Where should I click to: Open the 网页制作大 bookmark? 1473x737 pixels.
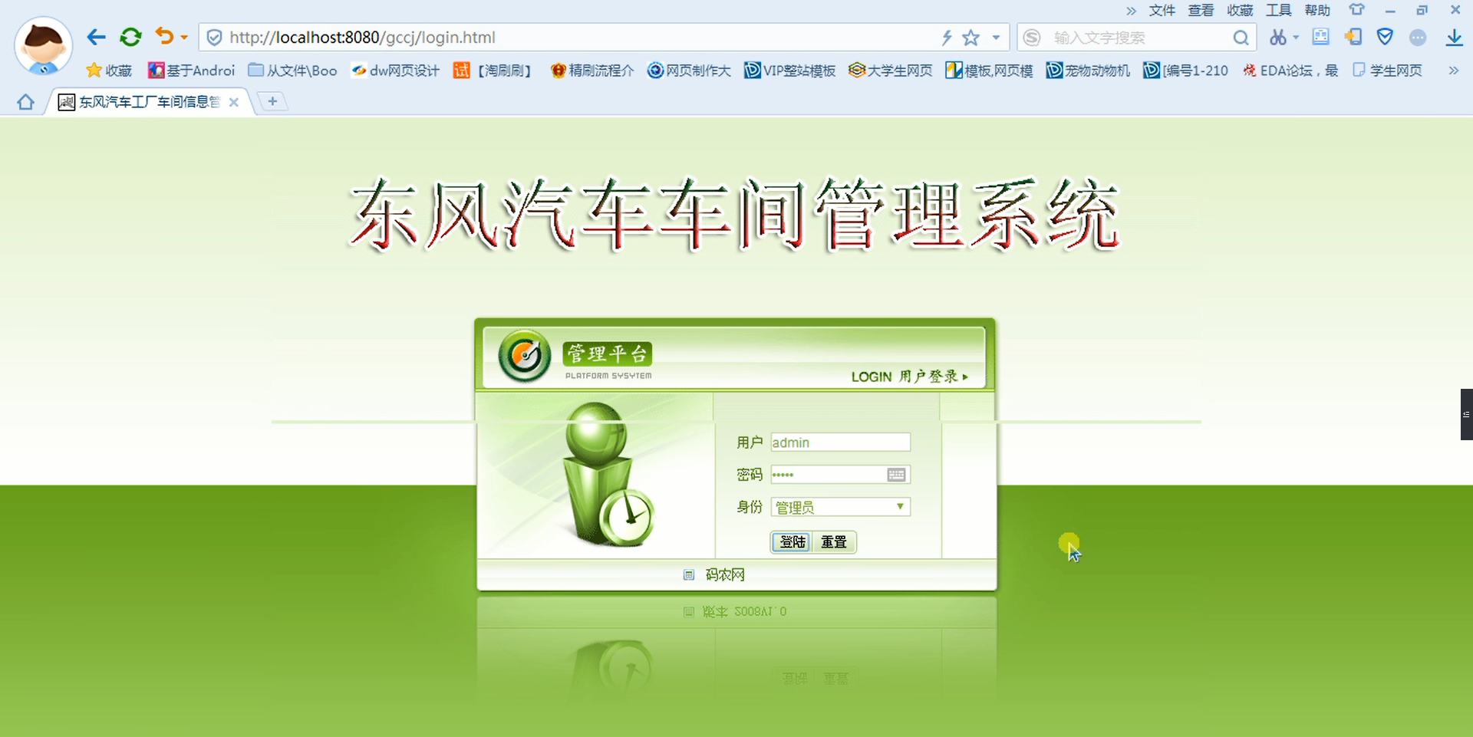pyautogui.click(x=688, y=71)
